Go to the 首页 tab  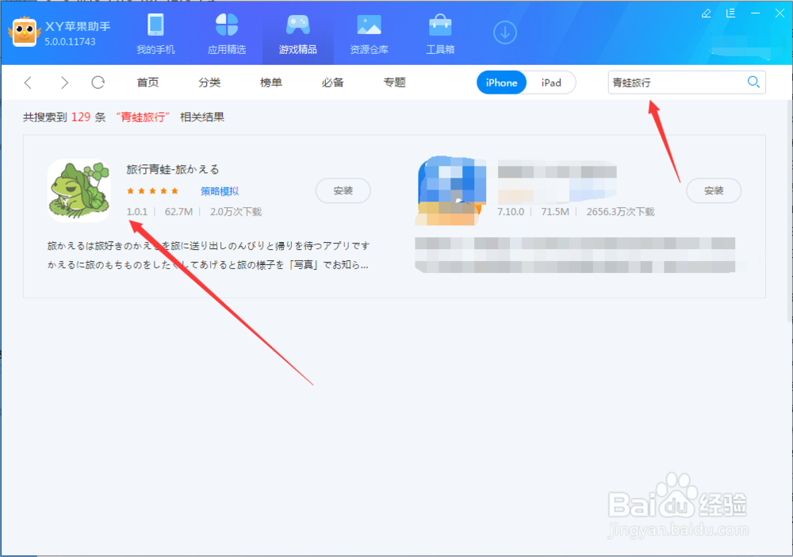[x=147, y=83]
